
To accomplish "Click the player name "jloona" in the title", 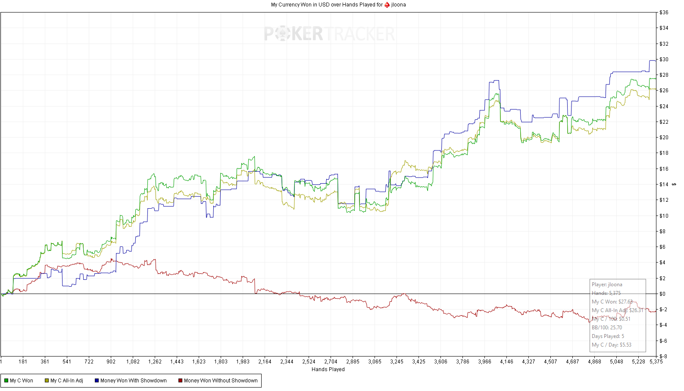I will [399, 5].
